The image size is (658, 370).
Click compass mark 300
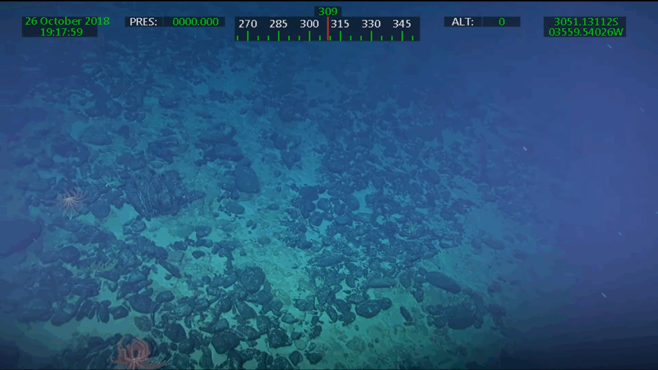309,24
